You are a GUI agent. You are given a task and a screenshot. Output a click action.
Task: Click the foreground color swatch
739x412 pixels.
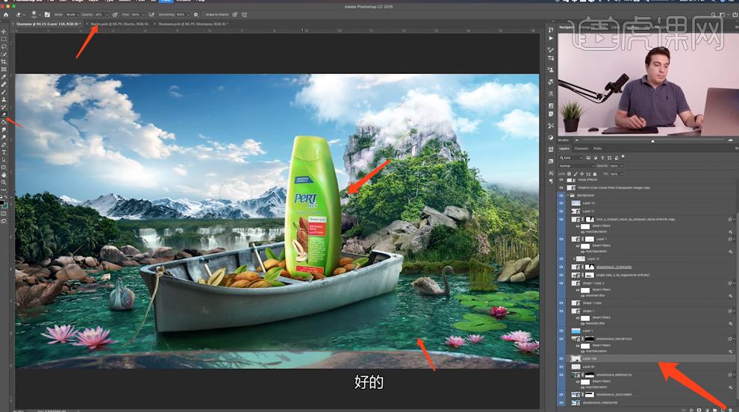tap(2, 203)
